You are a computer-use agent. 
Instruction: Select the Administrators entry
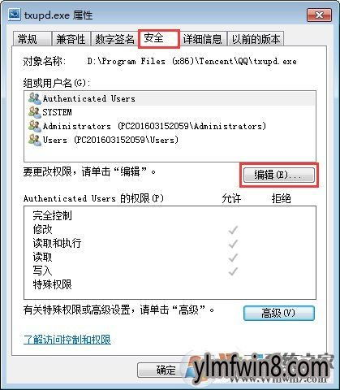tap(170, 126)
